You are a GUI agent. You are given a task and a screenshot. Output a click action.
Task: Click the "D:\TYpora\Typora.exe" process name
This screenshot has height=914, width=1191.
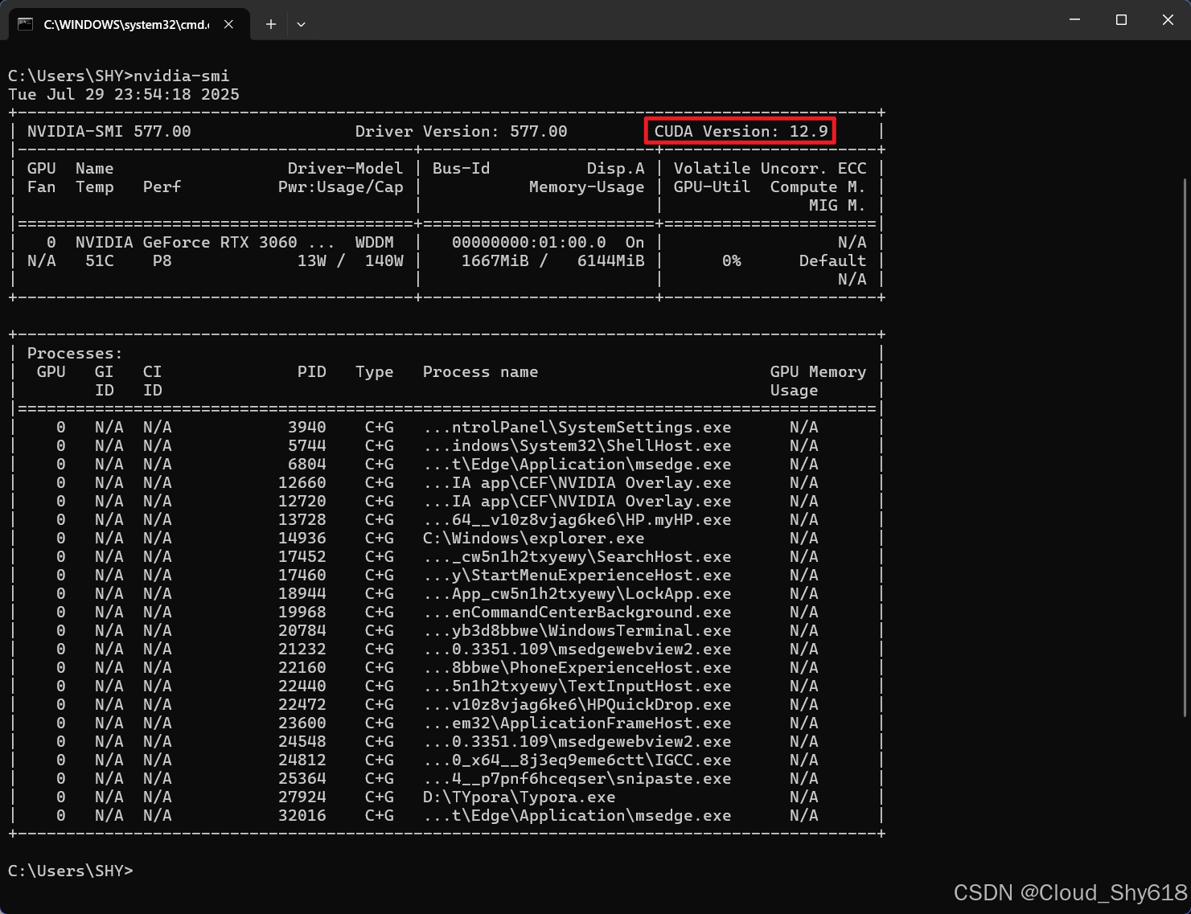(520, 797)
